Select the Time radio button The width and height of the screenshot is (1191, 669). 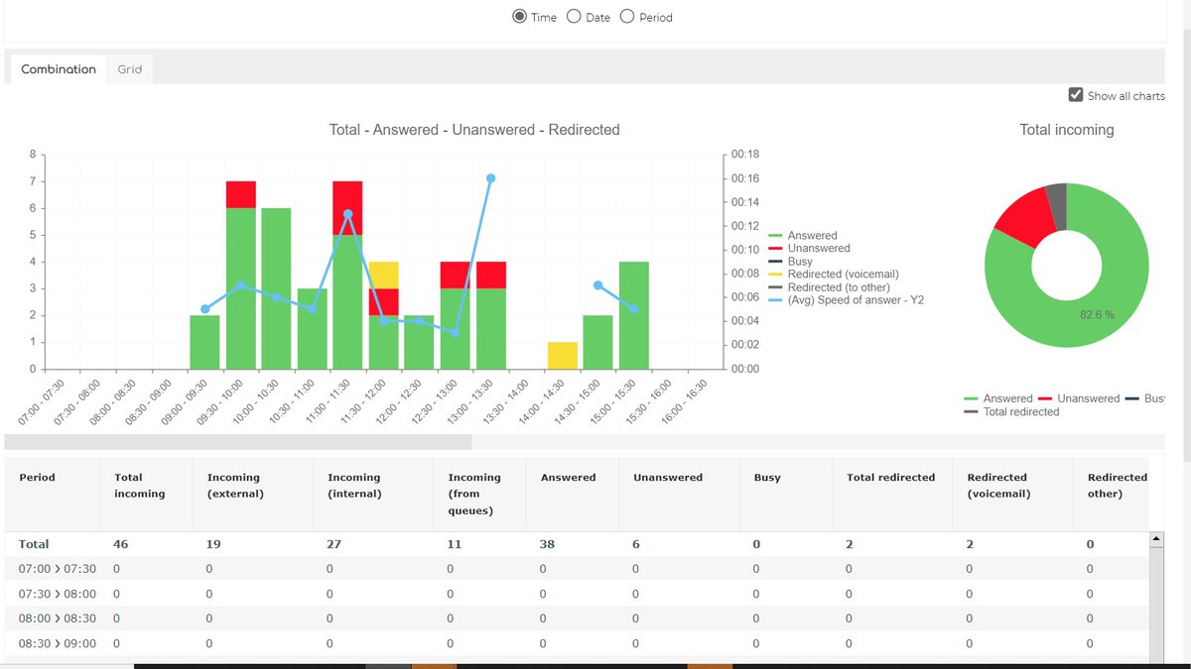[518, 16]
